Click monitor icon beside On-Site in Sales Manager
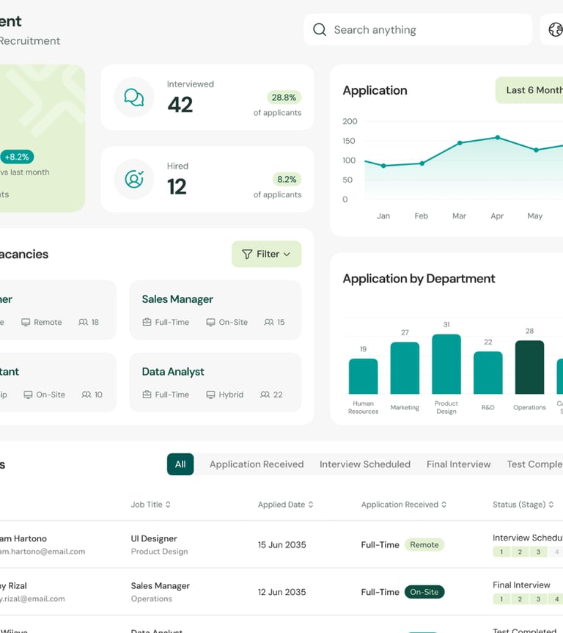 (x=210, y=322)
